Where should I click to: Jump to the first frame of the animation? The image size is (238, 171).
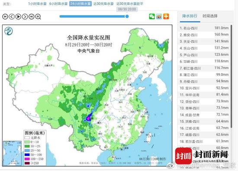click(x=5, y=16)
